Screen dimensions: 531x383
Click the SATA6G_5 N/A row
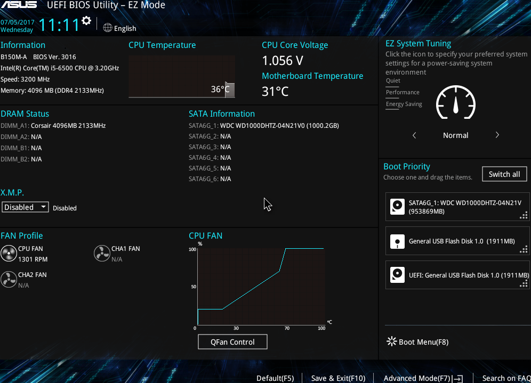point(210,168)
